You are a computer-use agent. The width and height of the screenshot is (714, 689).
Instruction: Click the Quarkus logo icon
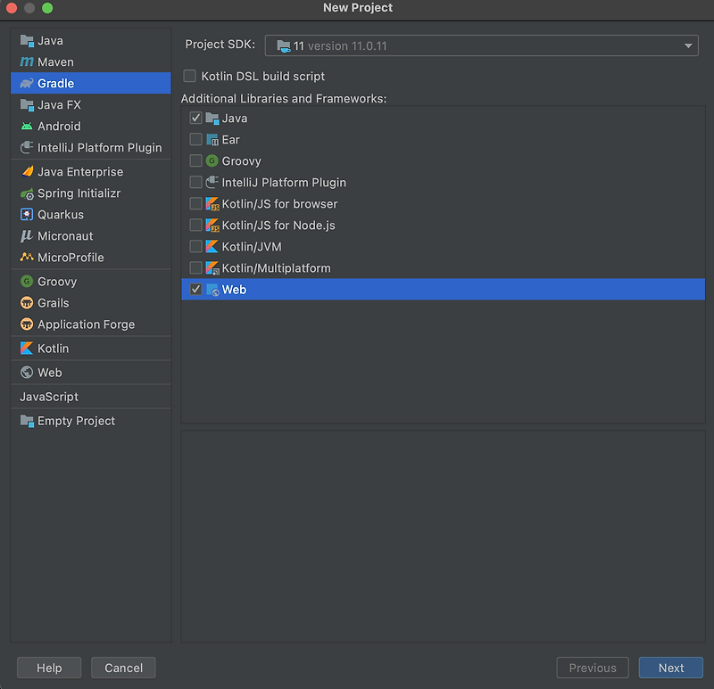click(x=27, y=214)
